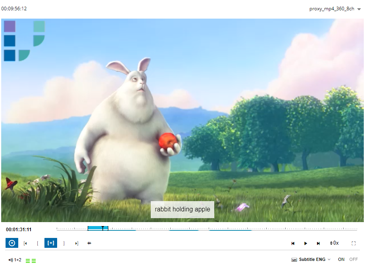Jump to the in point
365x270 pixels.
tap(25, 243)
